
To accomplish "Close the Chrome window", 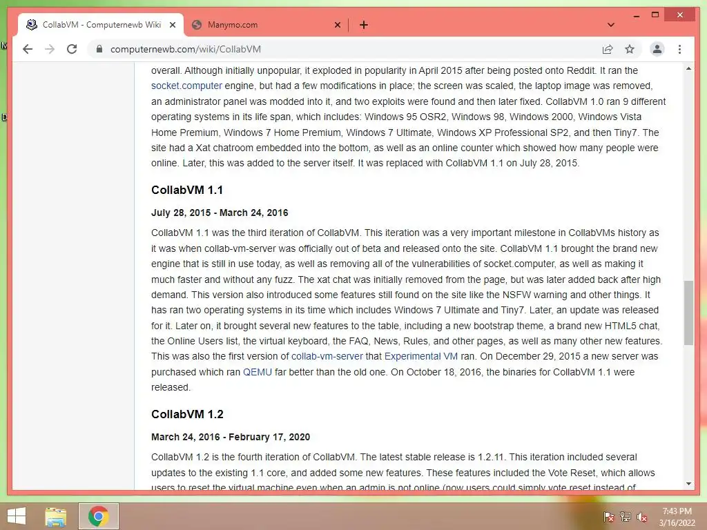I will [x=680, y=15].
